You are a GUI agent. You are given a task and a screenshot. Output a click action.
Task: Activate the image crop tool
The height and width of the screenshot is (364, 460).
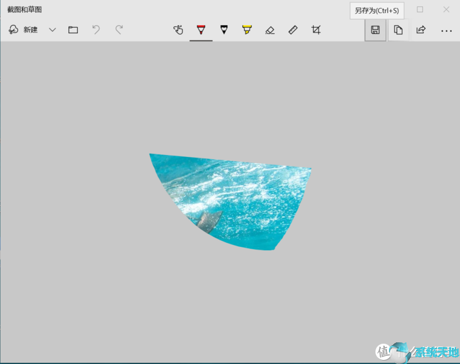[316, 30]
